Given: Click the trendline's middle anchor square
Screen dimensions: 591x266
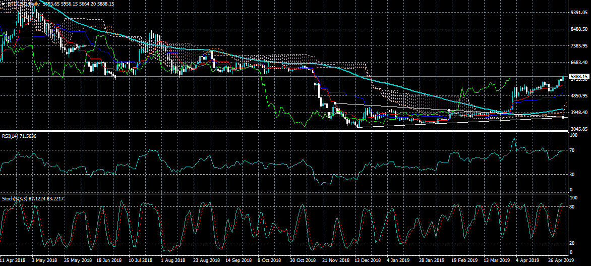Looking at the screenshot, I should (x=449, y=110).
